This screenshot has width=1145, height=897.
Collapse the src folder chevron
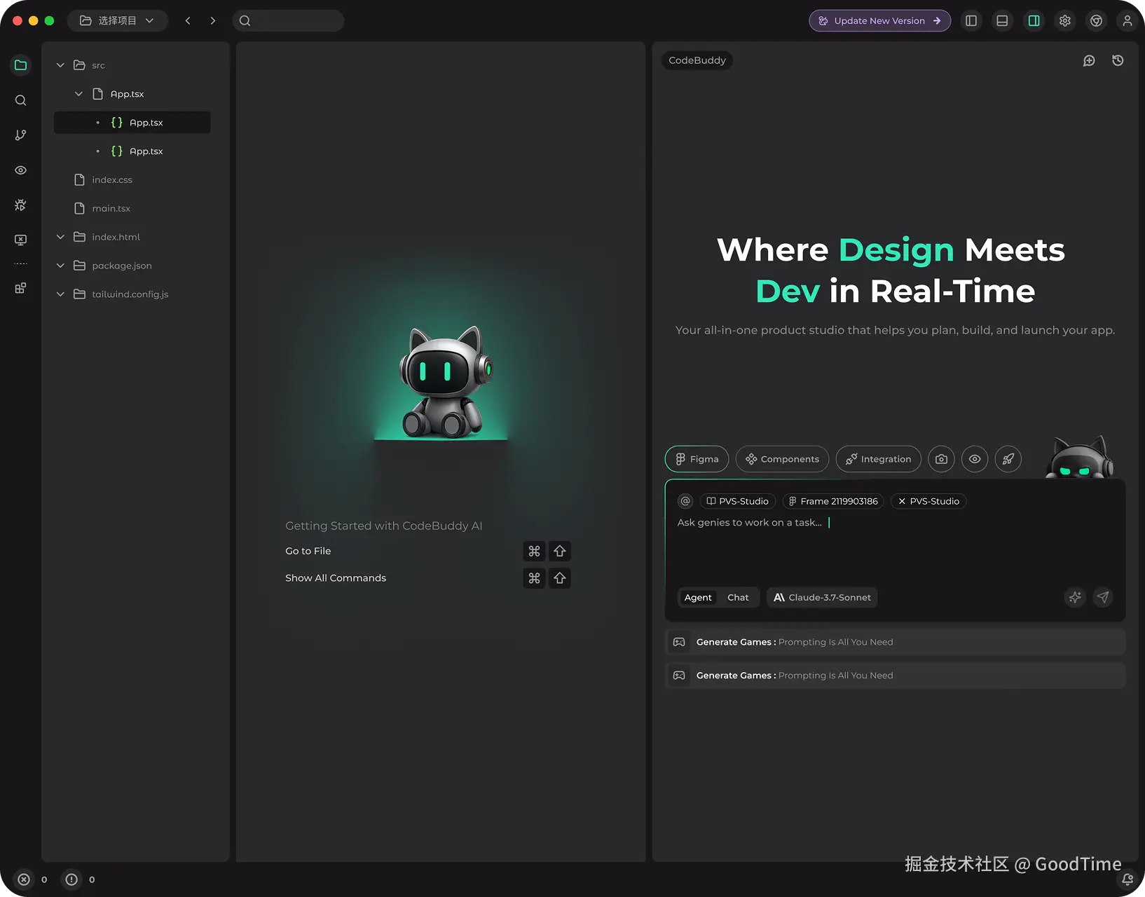click(x=60, y=65)
